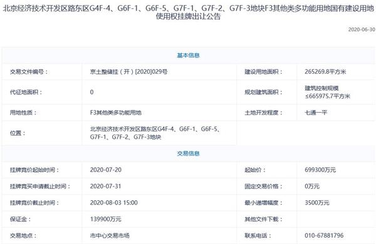The height and width of the screenshot is (244, 376).
Task: Select the value 京土整储挂（开）[2020]029号
Action: (128, 71)
